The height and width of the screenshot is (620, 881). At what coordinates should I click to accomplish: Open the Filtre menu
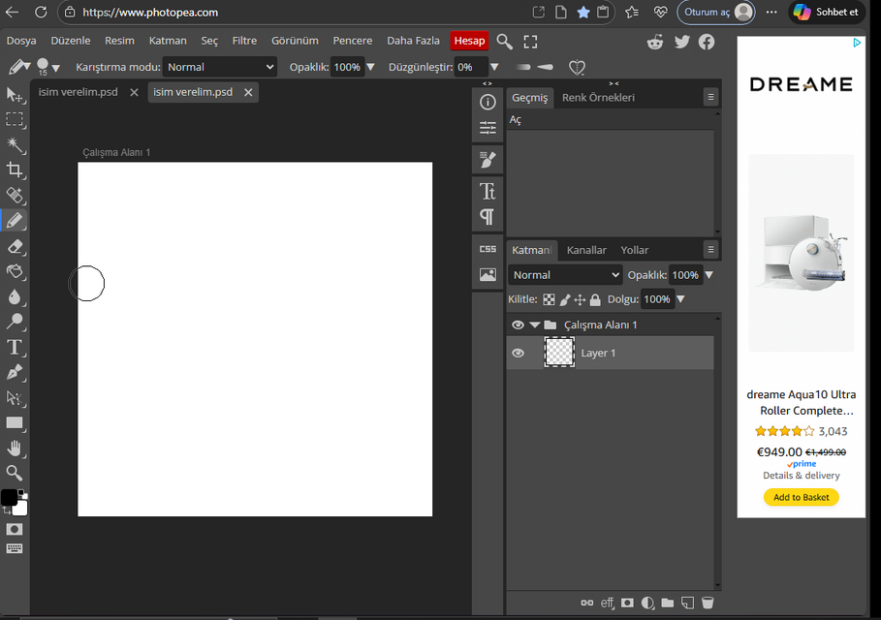(244, 41)
